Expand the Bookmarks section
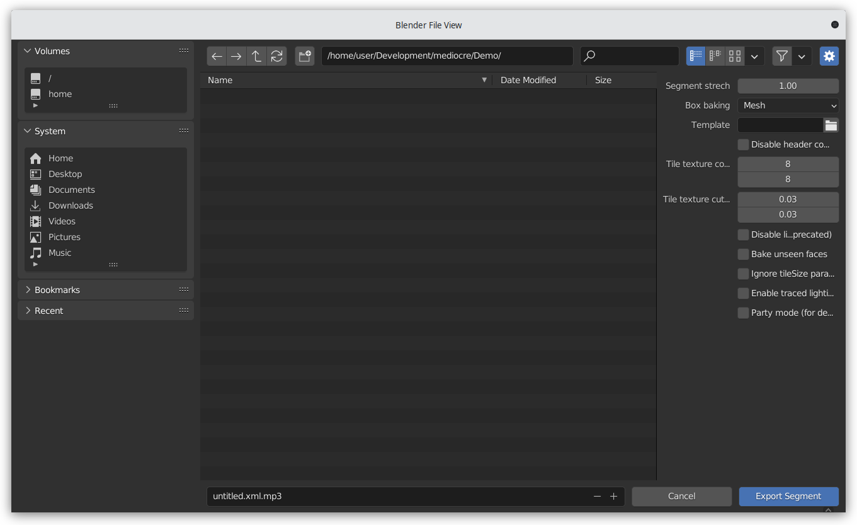857x525 pixels. pos(58,289)
